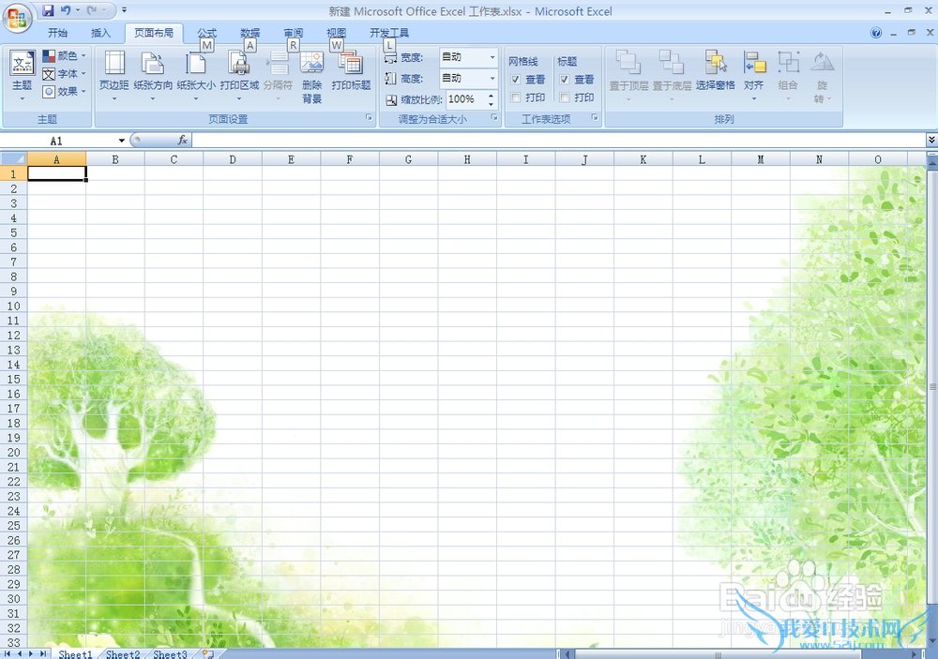Screen dimensions: 938x659
Task: Select row 25 header
Action: coord(14,525)
